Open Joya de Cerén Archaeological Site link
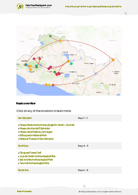 pos(37,156)
